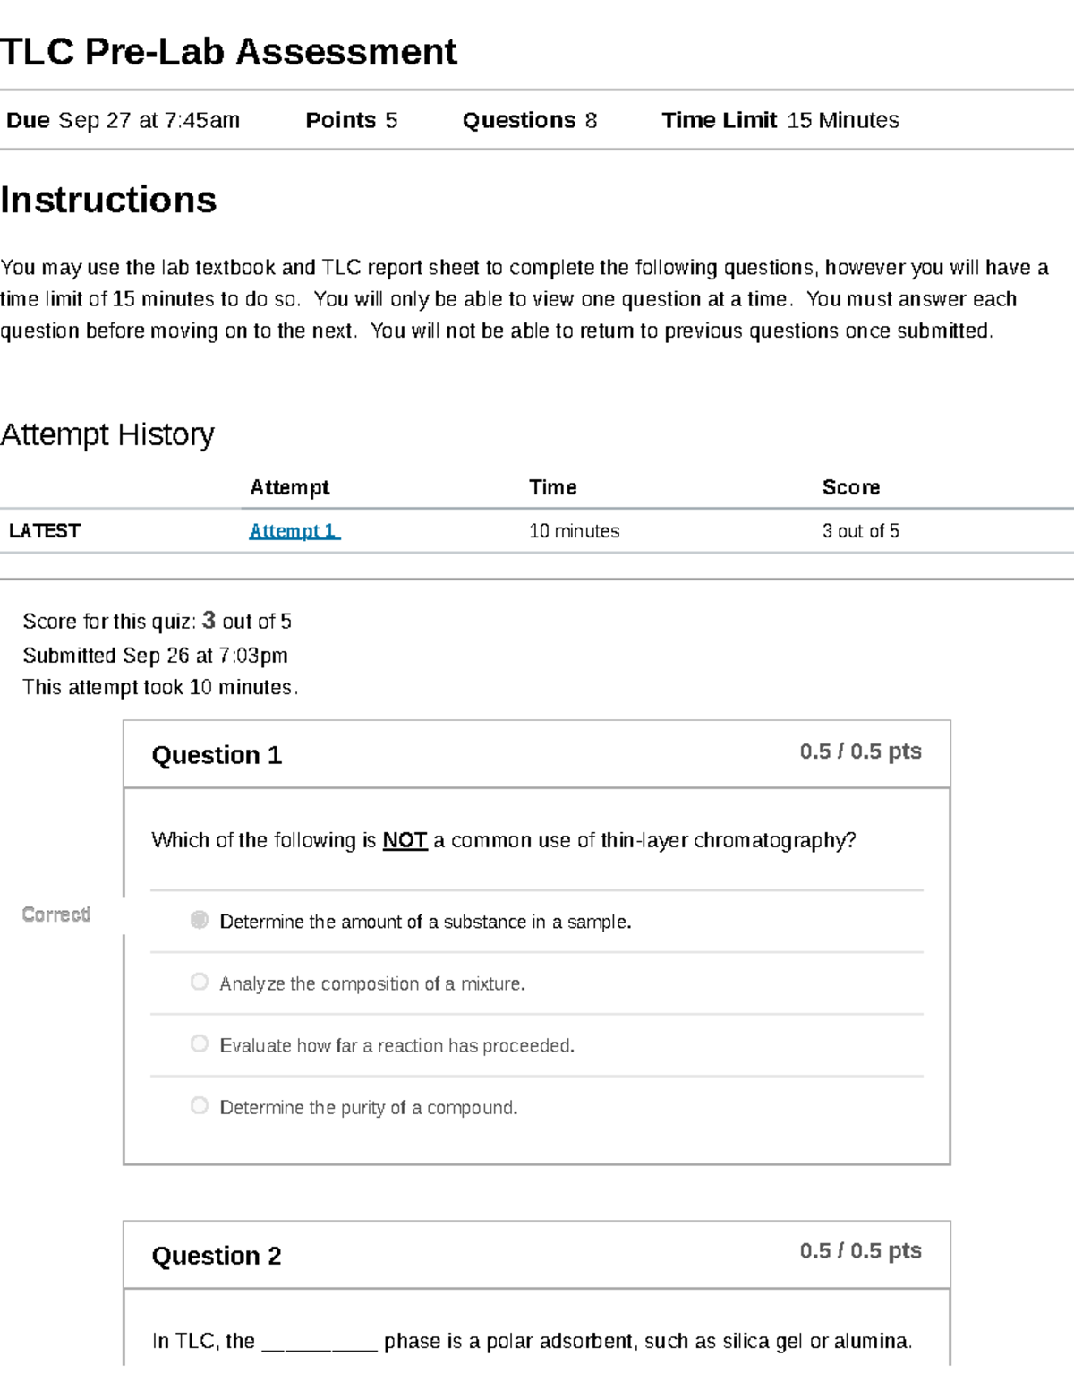The image size is (1074, 1391).
Task: Click the Attempt column header
Action: [289, 487]
